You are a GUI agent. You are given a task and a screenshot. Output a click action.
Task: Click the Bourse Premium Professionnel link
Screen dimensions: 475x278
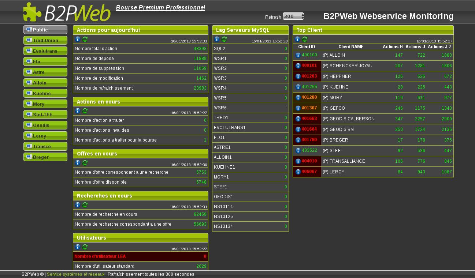160,8
